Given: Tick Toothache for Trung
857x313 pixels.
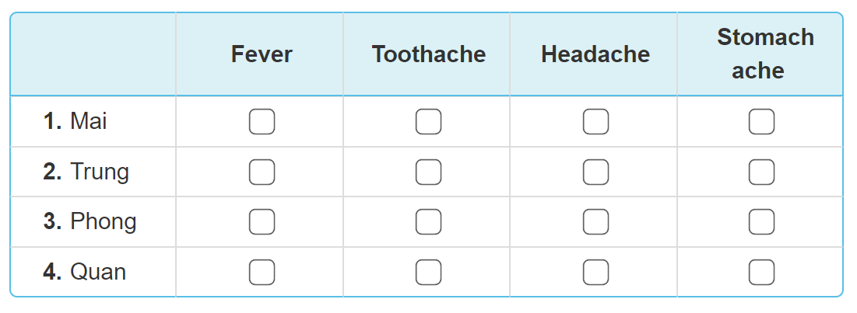Looking at the screenshot, I should (x=428, y=172).
